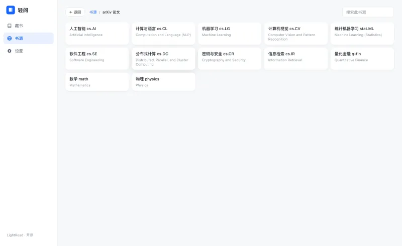Open the 设置 sidebar item
402x246 pixels.
[29, 51]
